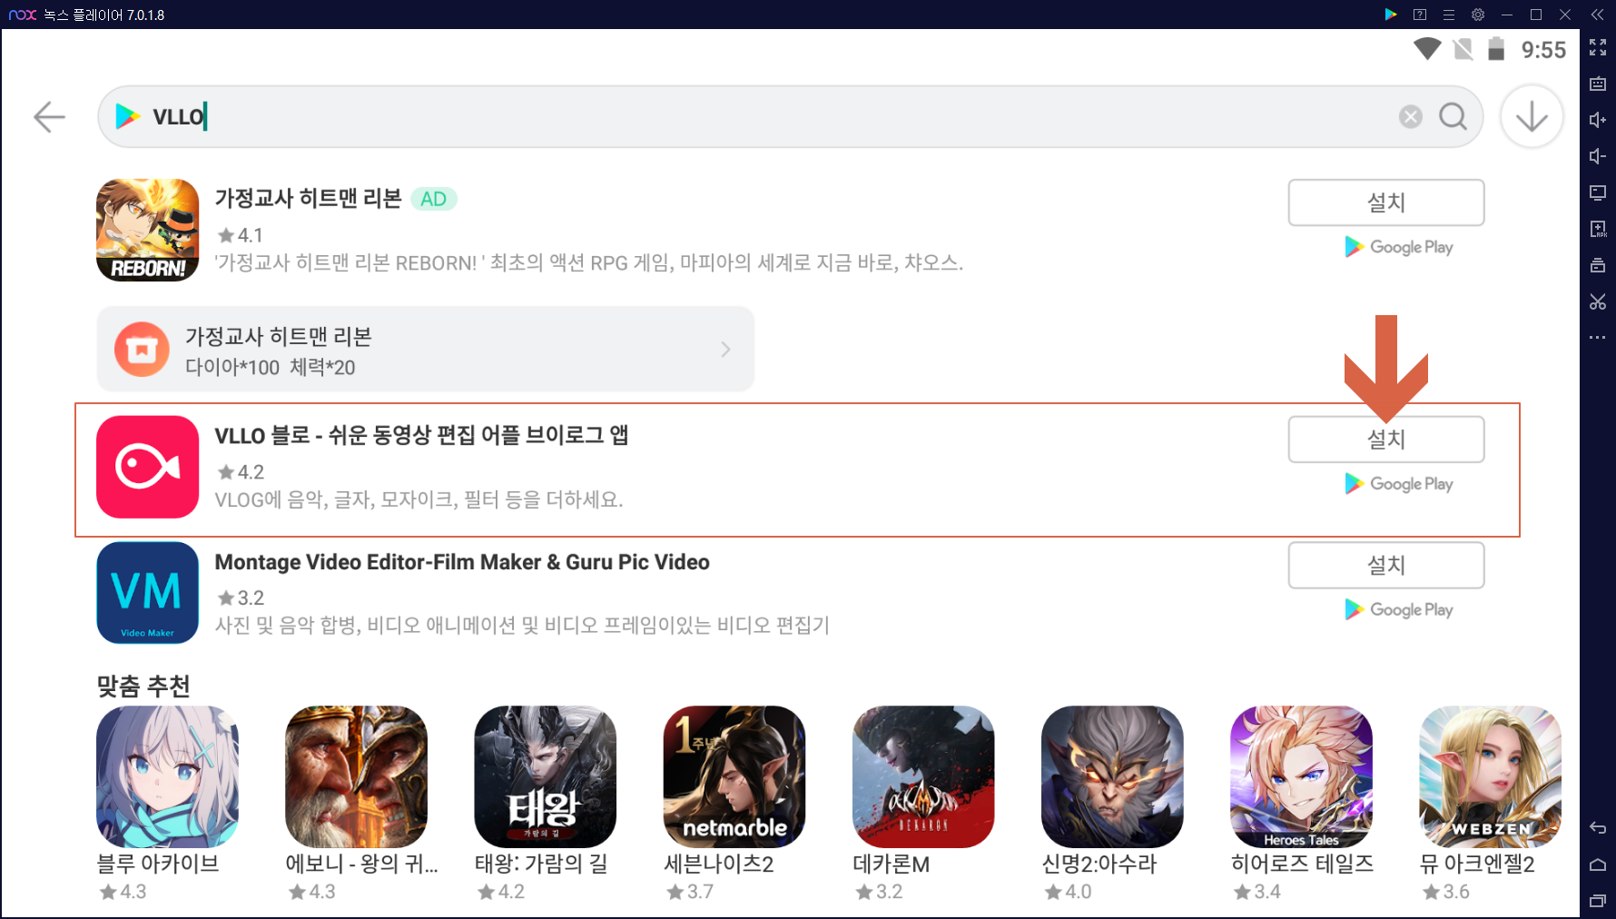1616x919 pixels.
Task: Click the no-SIM signal status icon
Action: coord(1463,49)
